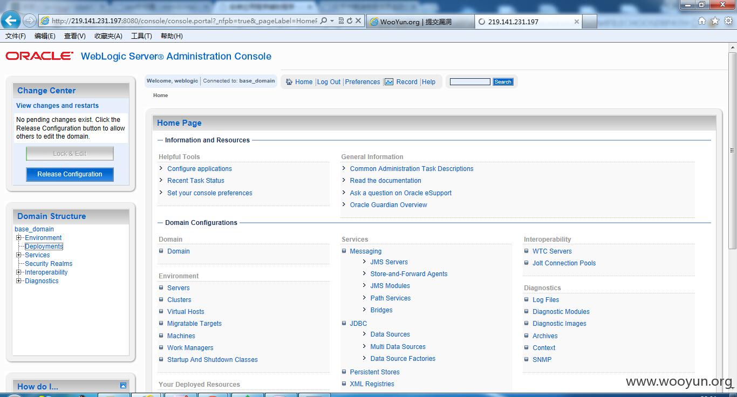Open the Data Sources link under JDBC
Image resolution: width=737 pixels, height=397 pixels.
[x=390, y=334]
